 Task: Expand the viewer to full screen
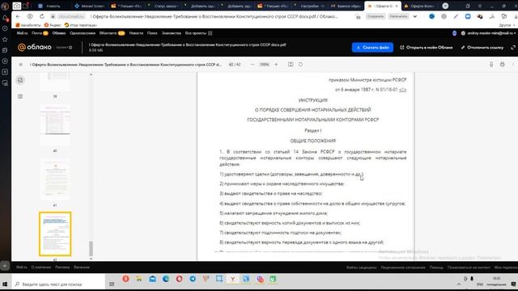(513, 48)
